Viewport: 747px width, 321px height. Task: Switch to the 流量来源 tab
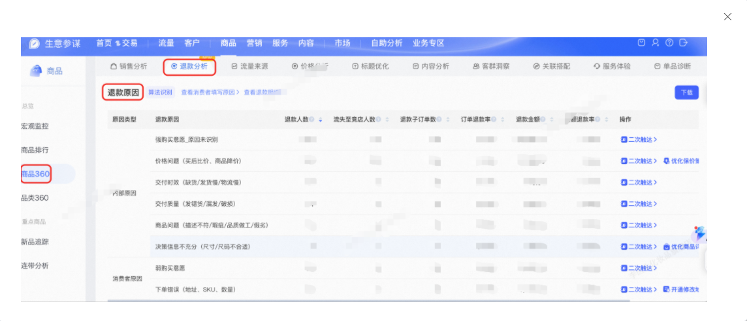249,67
